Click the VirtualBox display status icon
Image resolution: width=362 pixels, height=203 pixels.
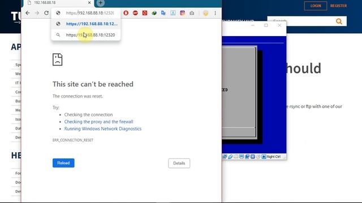pos(242,157)
